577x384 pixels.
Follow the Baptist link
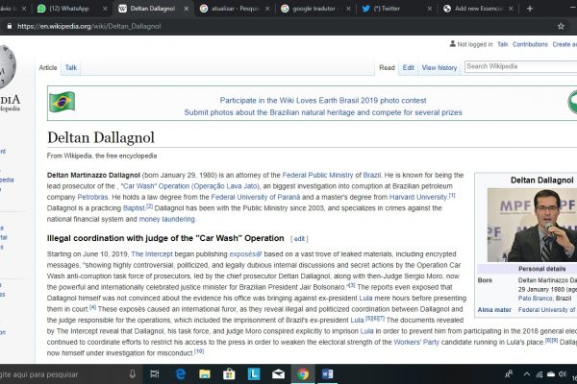[x=134, y=208]
